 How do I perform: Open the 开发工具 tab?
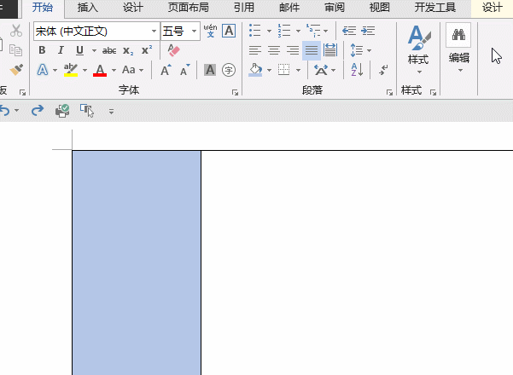435,7
